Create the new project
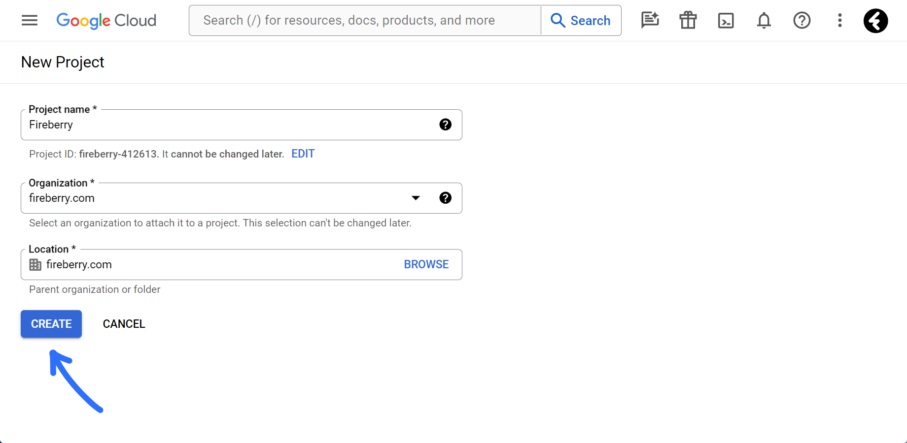Viewport: 907px width, 443px height. [x=51, y=324]
